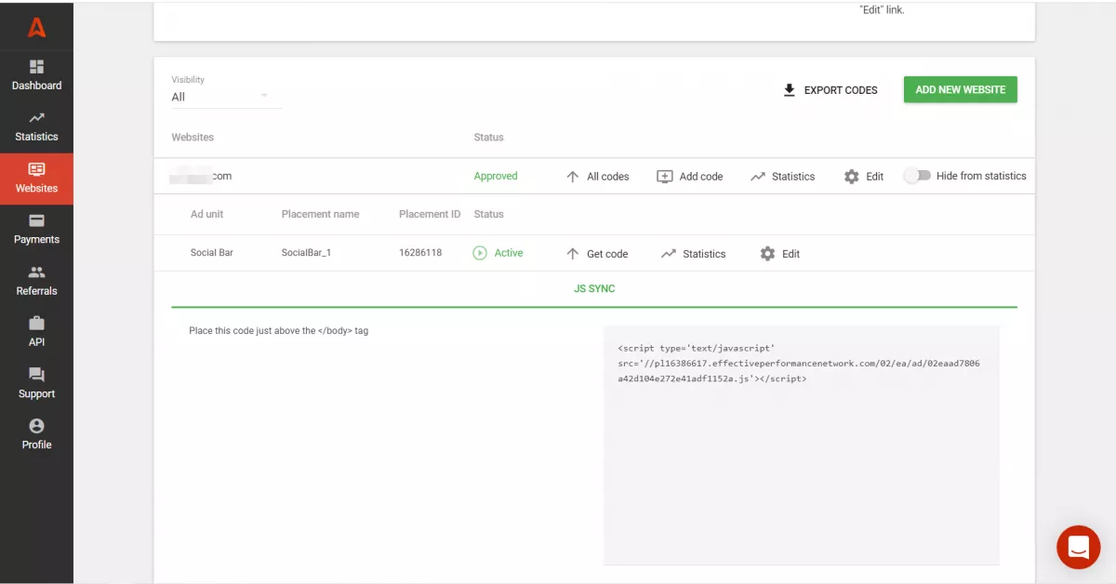Select the Websites sidebar icon

click(36, 169)
